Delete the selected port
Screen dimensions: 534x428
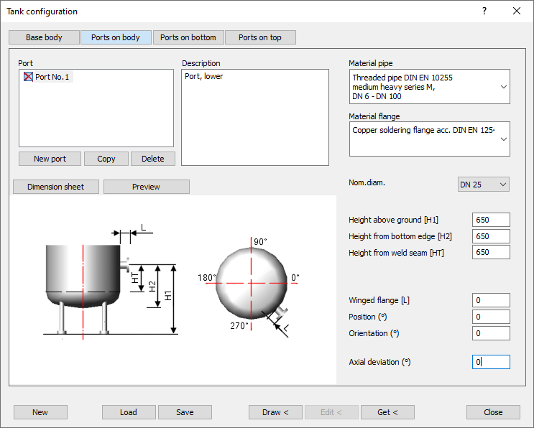click(x=153, y=159)
